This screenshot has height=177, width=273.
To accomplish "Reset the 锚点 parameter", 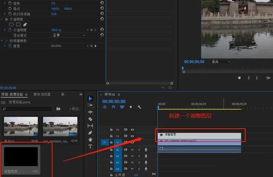I will pyautogui.click(x=102, y=9).
